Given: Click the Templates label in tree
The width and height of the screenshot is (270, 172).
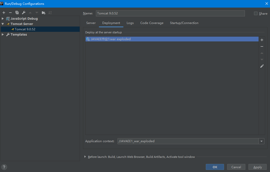Looking at the screenshot, I should point(19,35).
